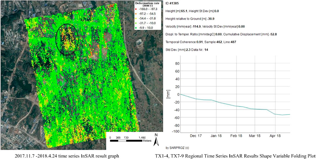Click the light green legend dot for -31.7 to -10.0
The image size is (316, 159).
coord(136,23)
